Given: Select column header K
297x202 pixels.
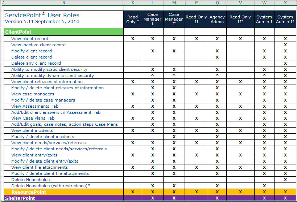Looking at the screenshot, I should (x=133, y=3).
